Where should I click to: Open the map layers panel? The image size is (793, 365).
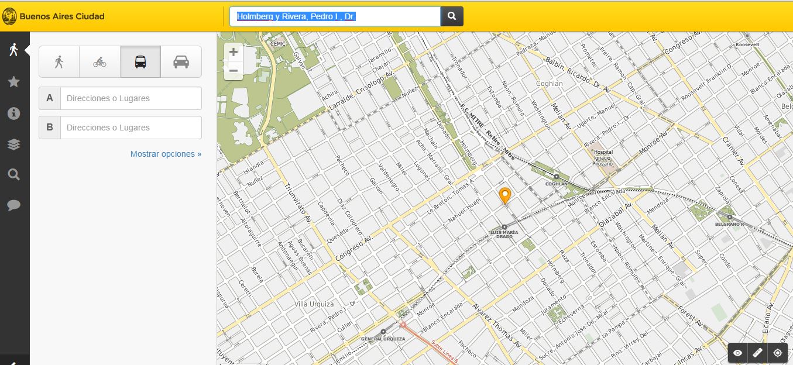tap(14, 144)
